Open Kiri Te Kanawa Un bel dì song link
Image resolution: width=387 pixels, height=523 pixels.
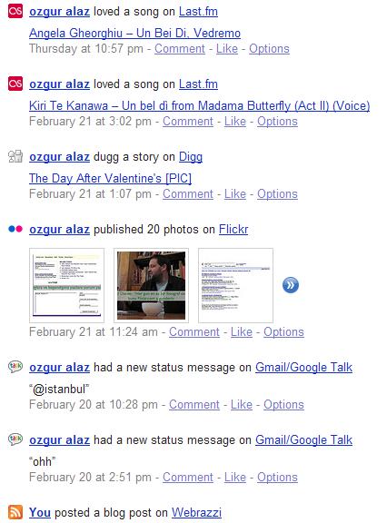(x=200, y=105)
